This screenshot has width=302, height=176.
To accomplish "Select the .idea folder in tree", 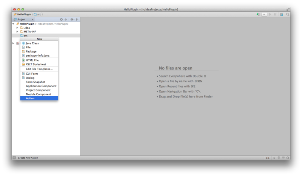I will tap(25, 28).
